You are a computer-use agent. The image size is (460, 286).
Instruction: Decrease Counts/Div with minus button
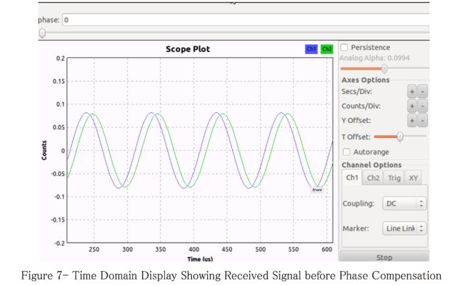(423, 107)
